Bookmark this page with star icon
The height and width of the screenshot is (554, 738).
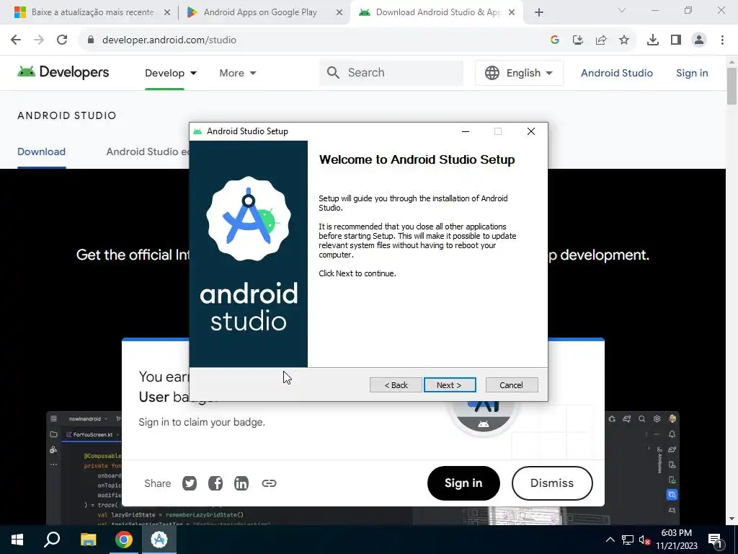[624, 40]
